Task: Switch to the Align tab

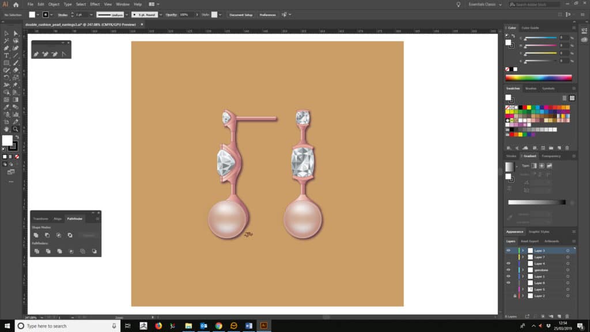Action: 58,219
